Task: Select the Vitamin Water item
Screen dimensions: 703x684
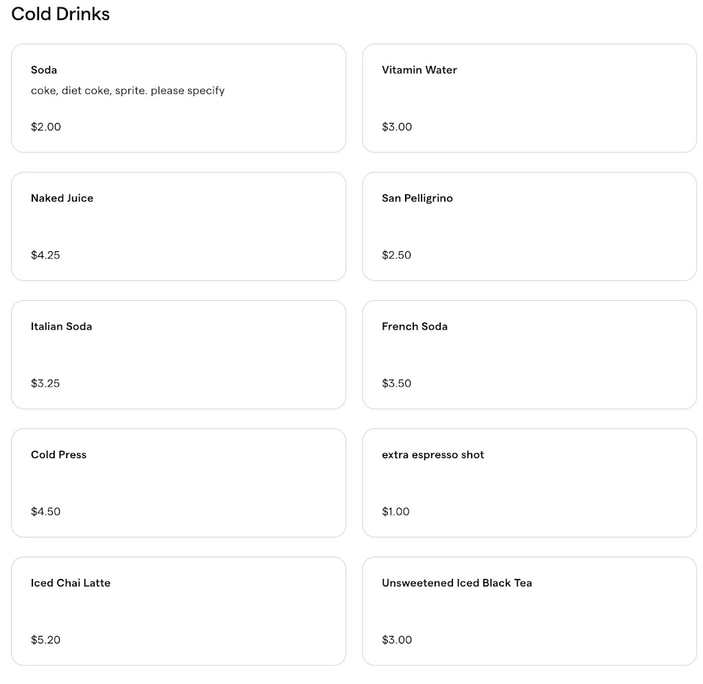Action: pyautogui.click(x=529, y=98)
